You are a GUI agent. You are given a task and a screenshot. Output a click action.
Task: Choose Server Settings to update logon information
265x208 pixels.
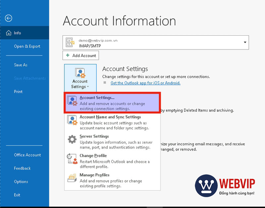coord(94,136)
